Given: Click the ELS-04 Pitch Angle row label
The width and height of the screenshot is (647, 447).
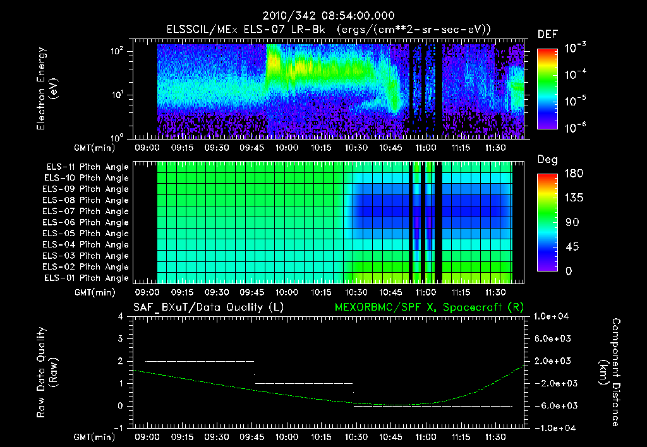Looking at the screenshot, I should point(85,245).
